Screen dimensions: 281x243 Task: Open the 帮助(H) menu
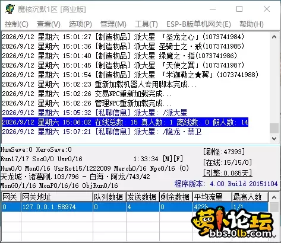point(251,24)
